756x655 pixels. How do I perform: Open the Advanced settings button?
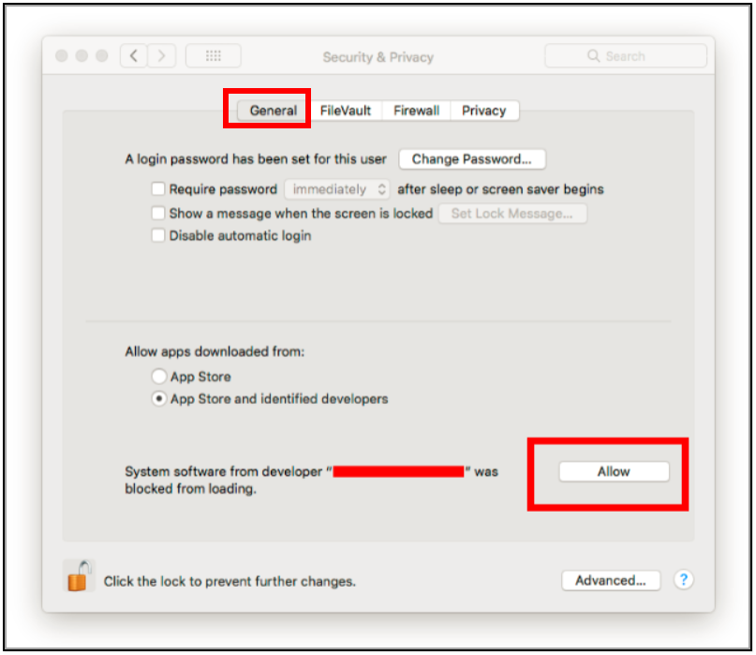click(x=611, y=580)
